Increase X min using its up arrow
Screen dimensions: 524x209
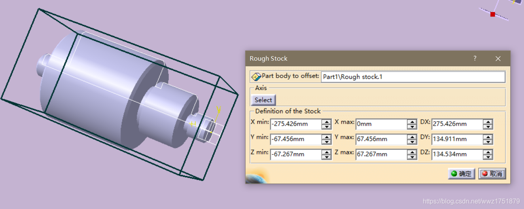point(327,122)
